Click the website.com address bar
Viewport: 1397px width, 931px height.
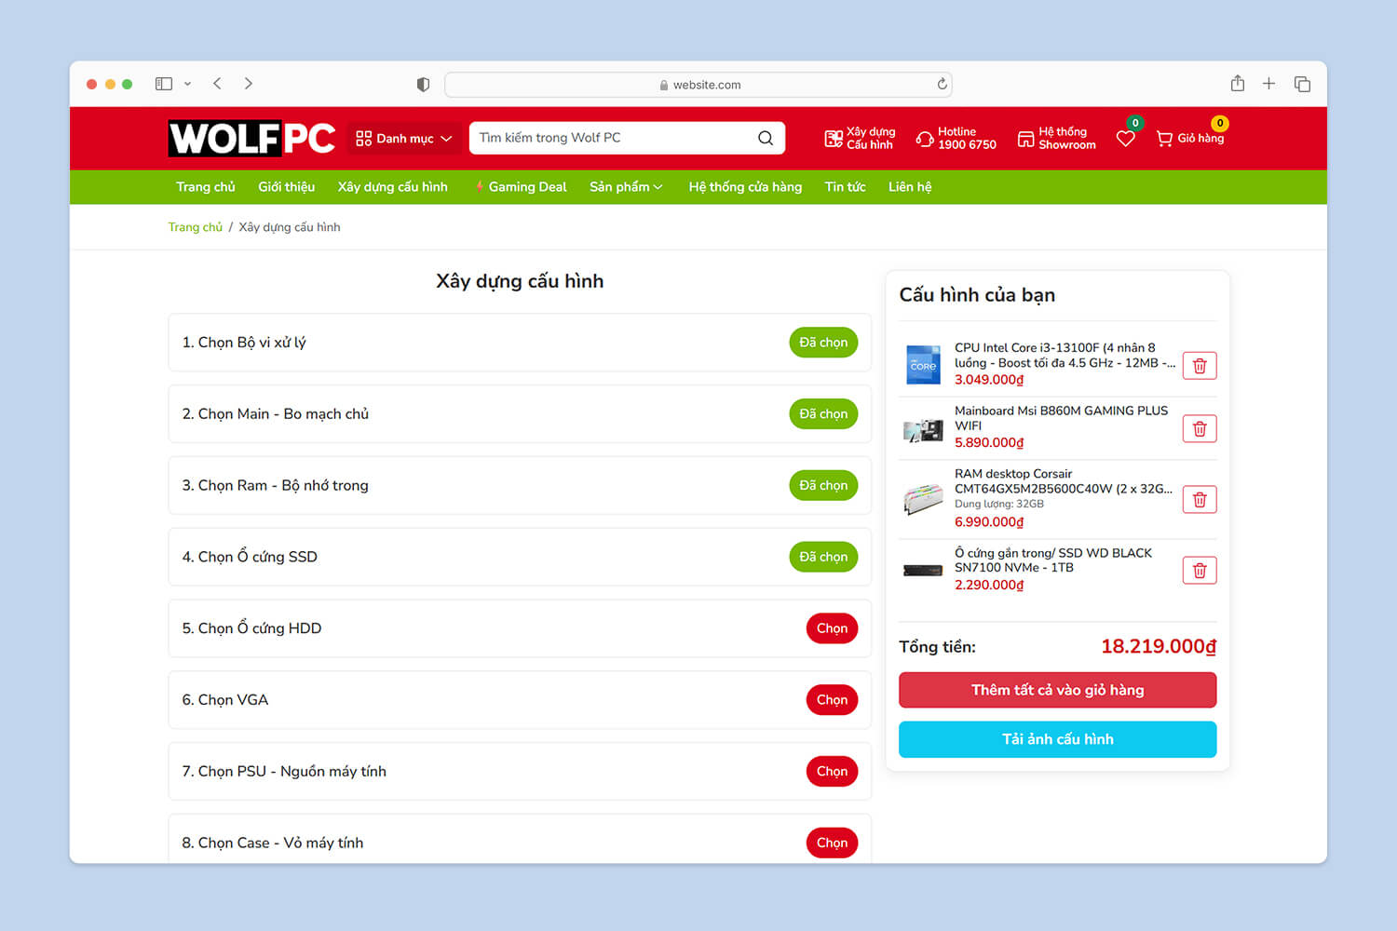[698, 85]
